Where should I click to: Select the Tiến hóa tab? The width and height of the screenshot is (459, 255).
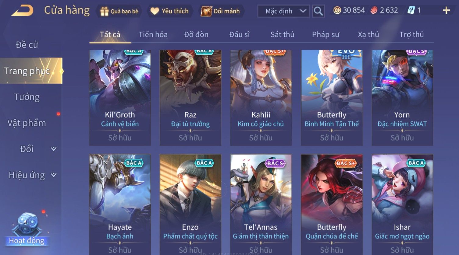(x=153, y=34)
